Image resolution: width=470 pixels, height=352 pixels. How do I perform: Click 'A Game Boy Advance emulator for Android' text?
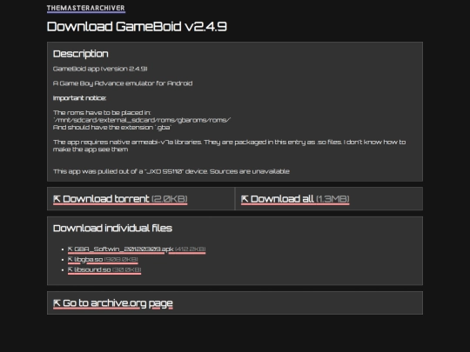[x=123, y=83]
